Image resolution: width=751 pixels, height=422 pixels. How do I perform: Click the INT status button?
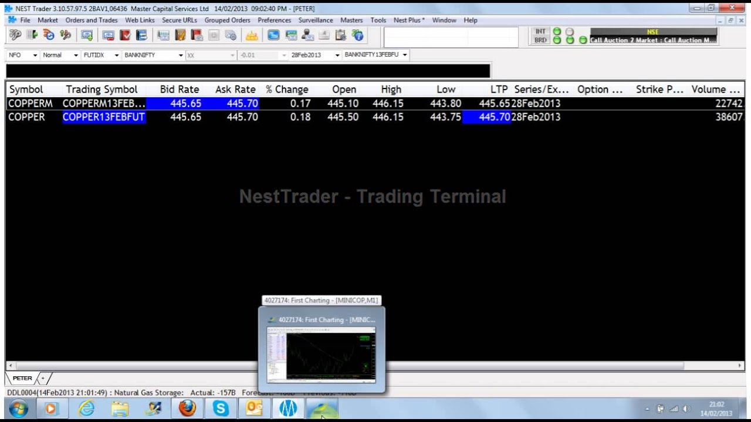[x=540, y=32]
